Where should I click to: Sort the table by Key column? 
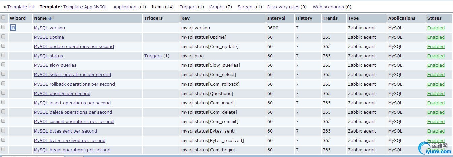(185, 18)
